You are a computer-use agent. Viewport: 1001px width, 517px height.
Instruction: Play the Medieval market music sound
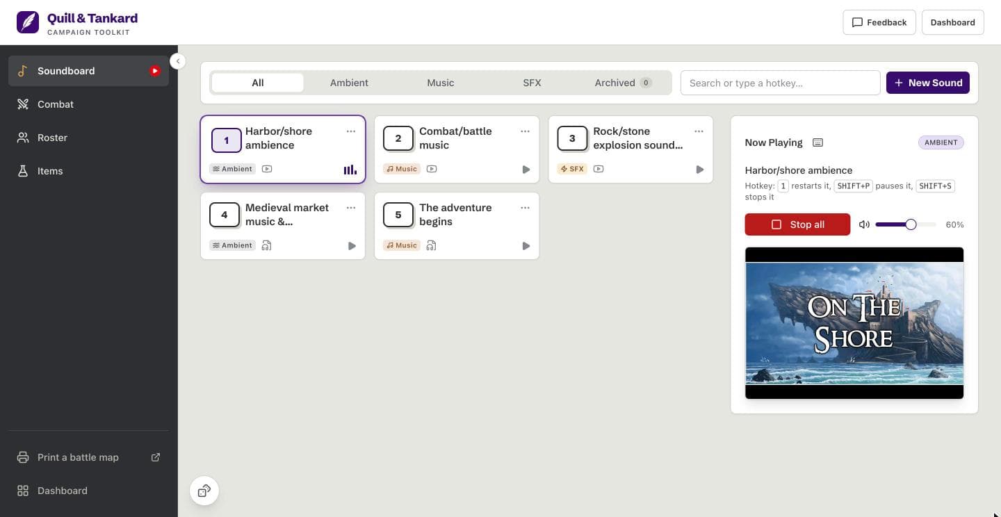pyautogui.click(x=352, y=246)
